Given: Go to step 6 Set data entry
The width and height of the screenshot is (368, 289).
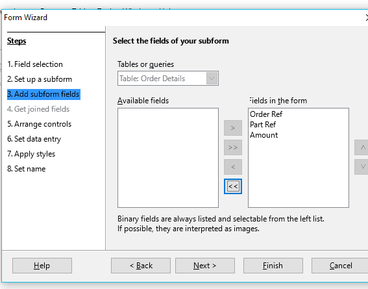Looking at the screenshot, I should point(34,139).
